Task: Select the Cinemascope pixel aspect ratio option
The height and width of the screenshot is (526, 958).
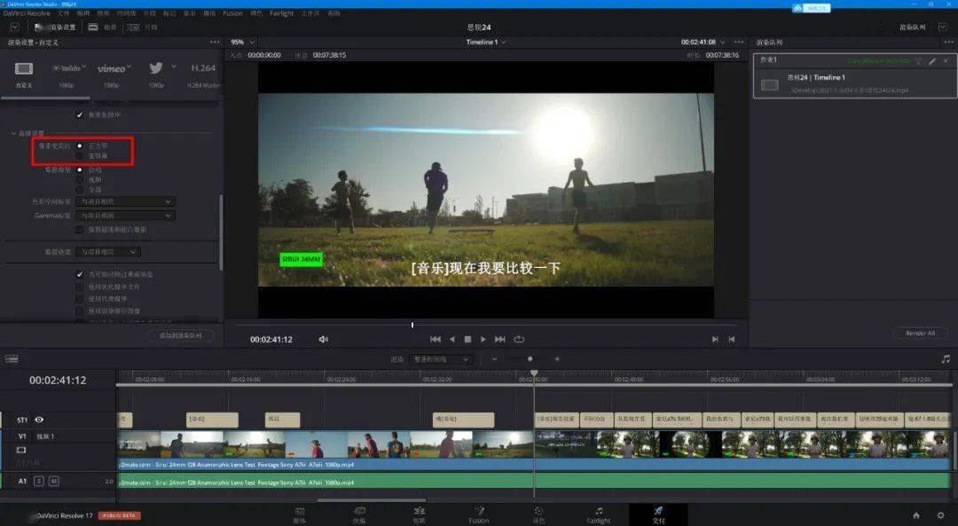Action: point(81,155)
